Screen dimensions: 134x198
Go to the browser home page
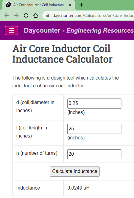pos(36,16)
